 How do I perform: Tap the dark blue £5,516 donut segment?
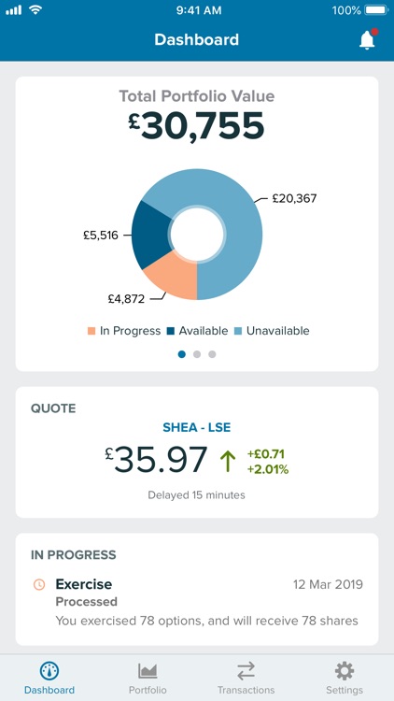[152, 233]
